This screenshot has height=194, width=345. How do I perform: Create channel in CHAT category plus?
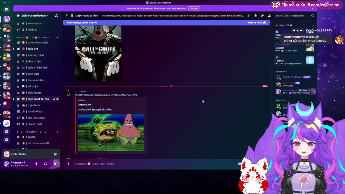57,132
